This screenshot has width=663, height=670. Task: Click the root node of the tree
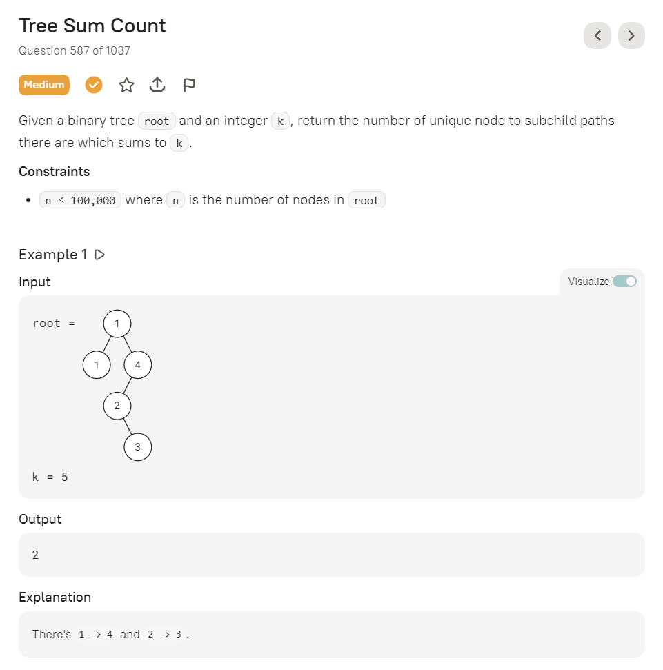pos(117,323)
